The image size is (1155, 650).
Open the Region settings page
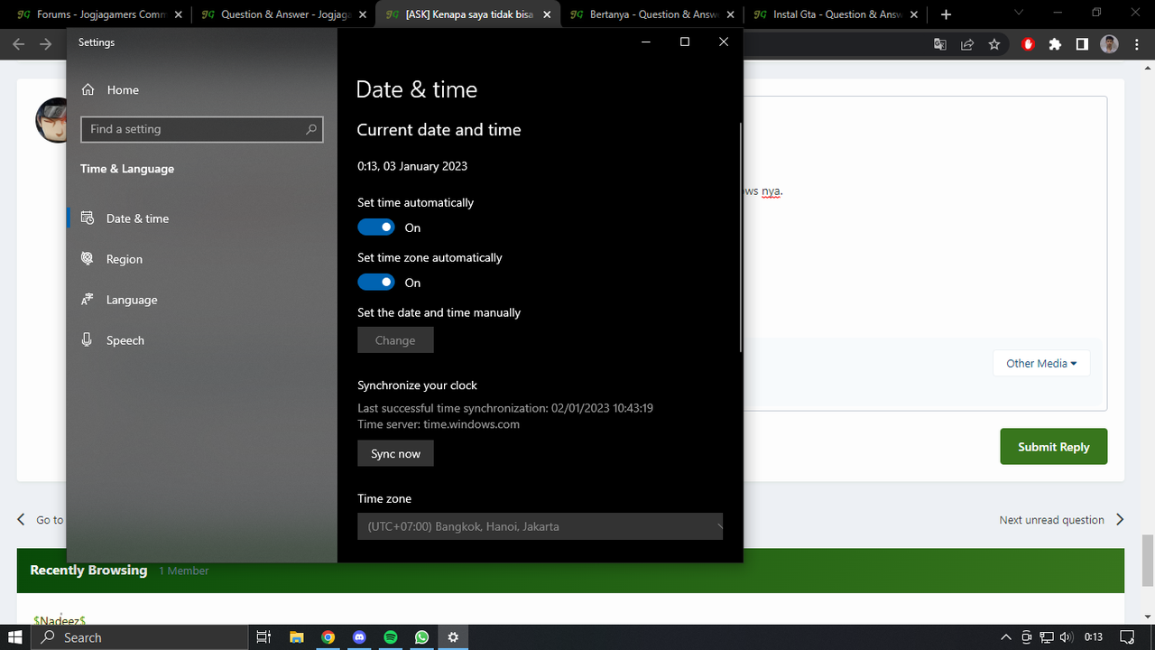coord(202,259)
